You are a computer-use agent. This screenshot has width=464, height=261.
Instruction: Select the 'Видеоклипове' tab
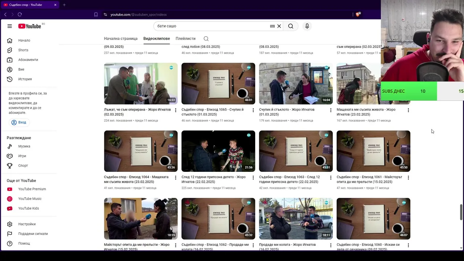tap(157, 38)
